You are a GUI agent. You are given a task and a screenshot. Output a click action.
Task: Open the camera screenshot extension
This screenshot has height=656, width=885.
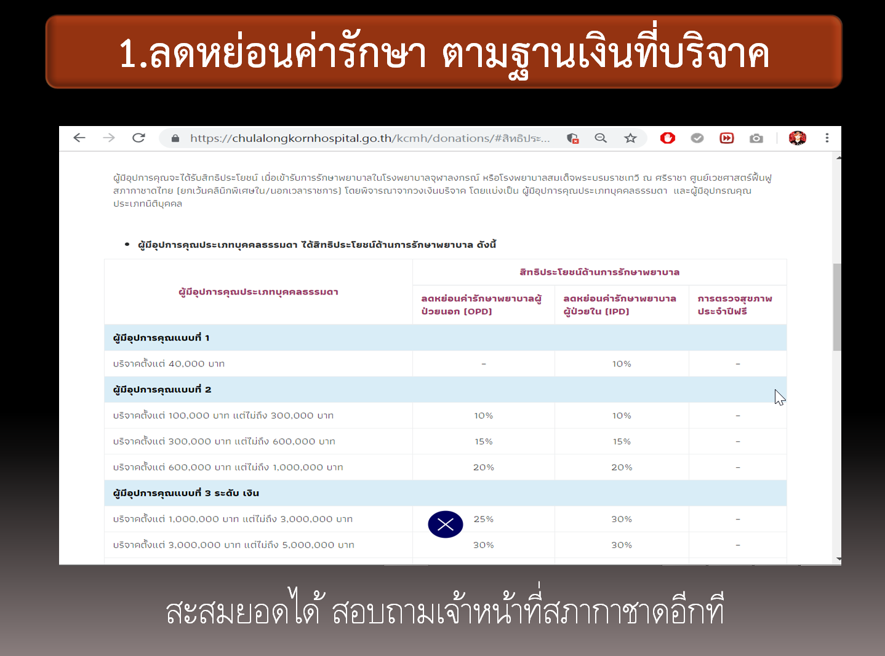pyautogui.click(x=756, y=138)
